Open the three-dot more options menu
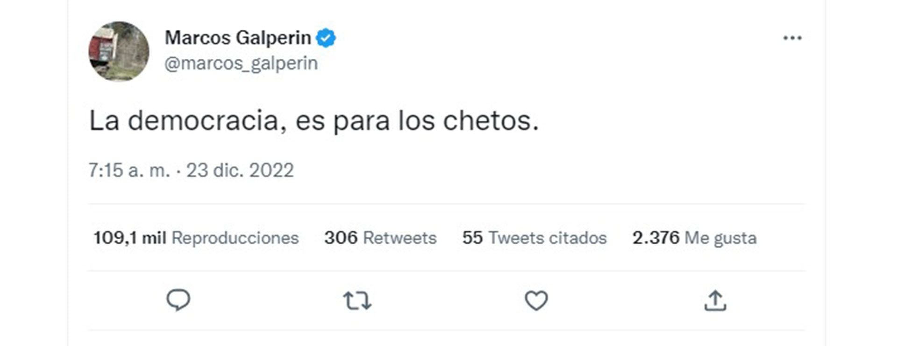 point(792,38)
